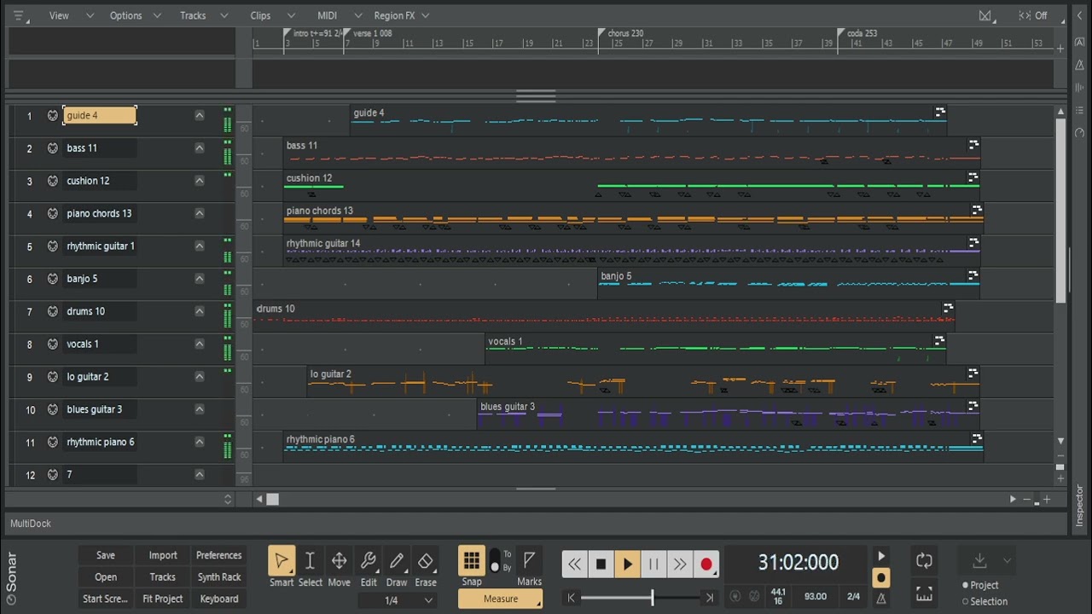Jump to project end

click(710, 599)
